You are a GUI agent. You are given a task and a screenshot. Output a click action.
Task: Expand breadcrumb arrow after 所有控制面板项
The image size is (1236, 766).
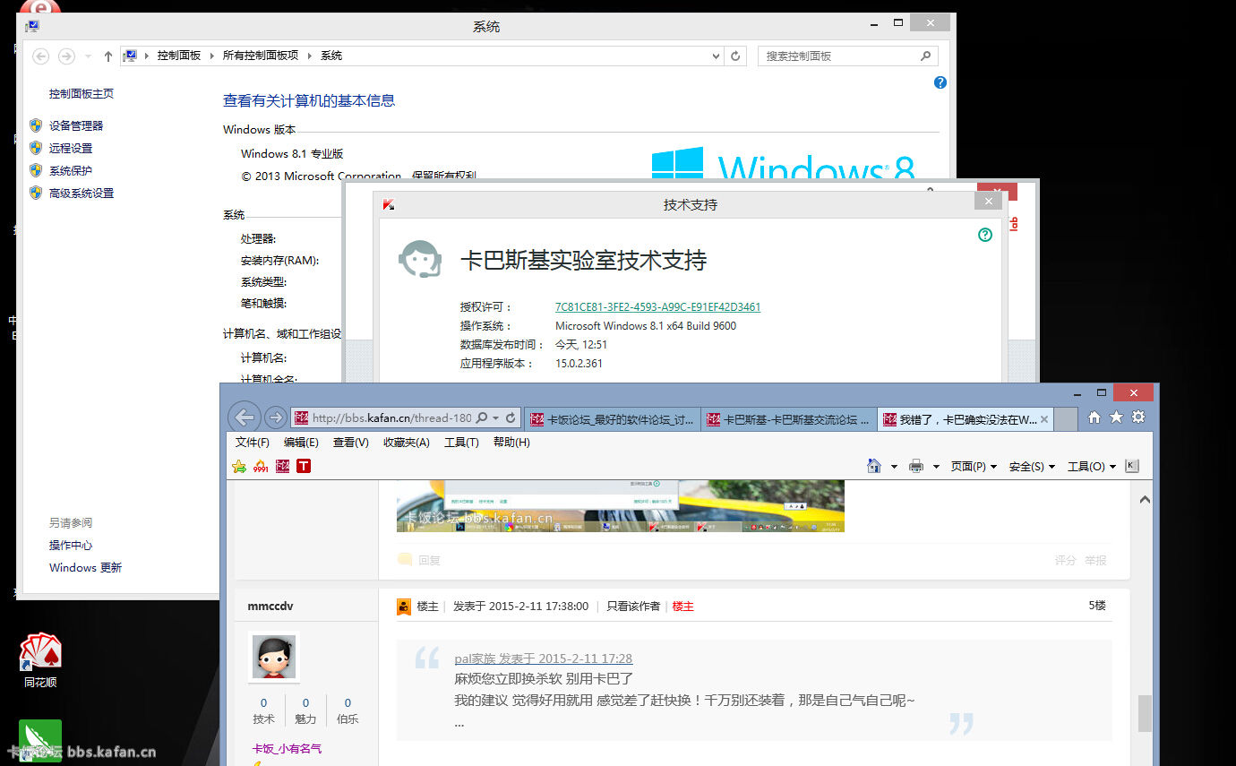[310, 56]
